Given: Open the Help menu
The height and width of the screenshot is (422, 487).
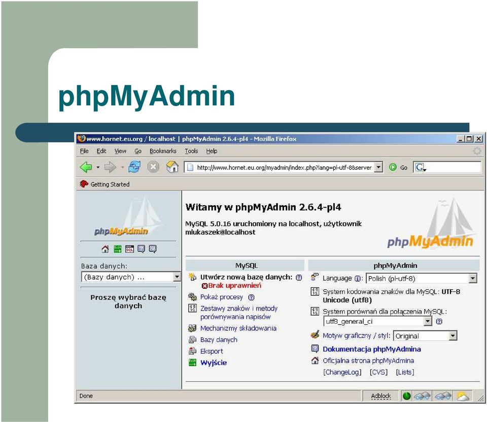Looking at the screenshot, I should tap(212, 151).
